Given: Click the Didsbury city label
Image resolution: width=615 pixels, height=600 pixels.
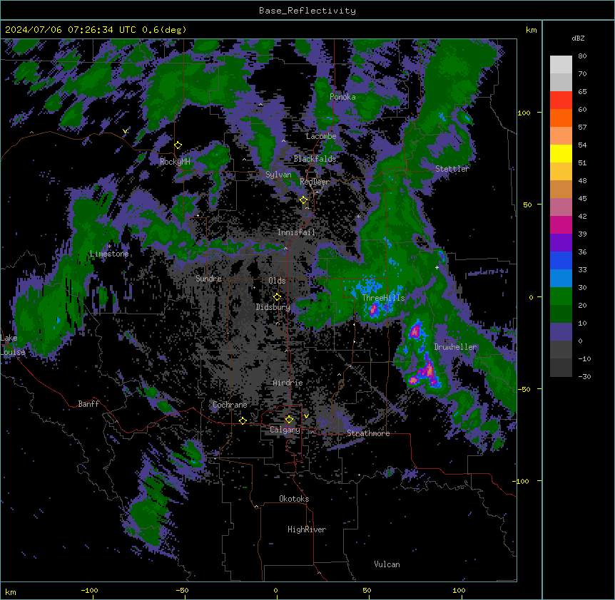Looking at the screenshot, I should 273,307.
